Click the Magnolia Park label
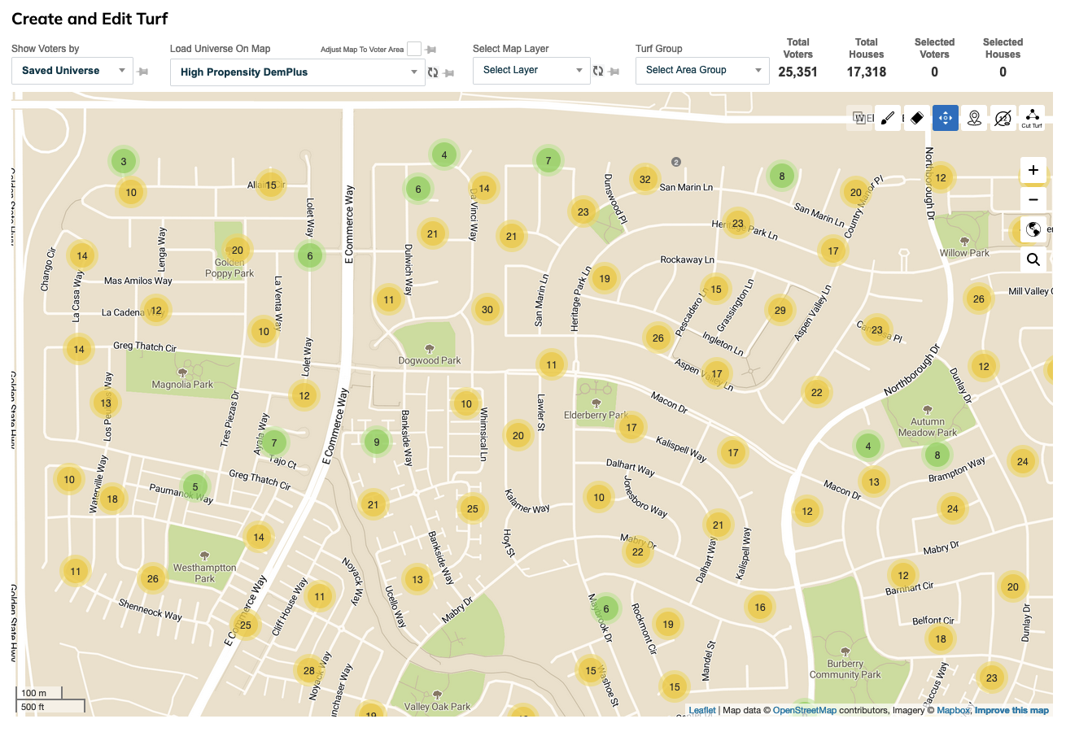The image size is (1066, 732). [x=182, y=385]
